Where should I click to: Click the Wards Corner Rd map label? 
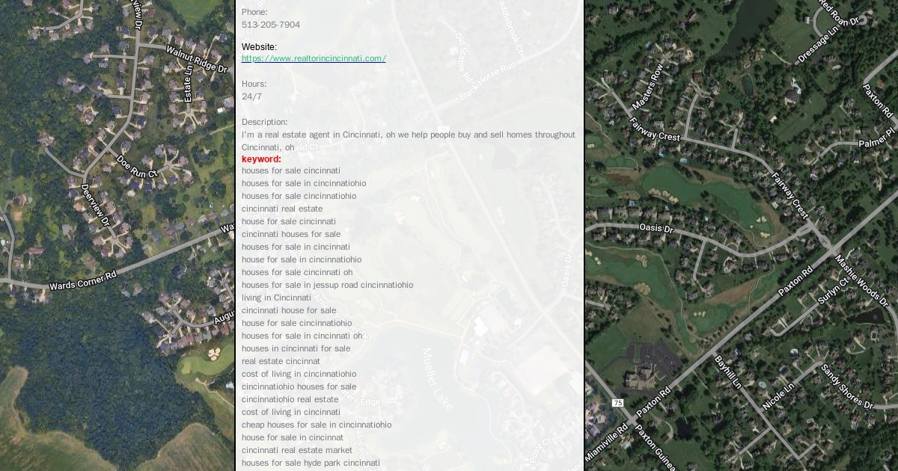[x=83, y=280]
